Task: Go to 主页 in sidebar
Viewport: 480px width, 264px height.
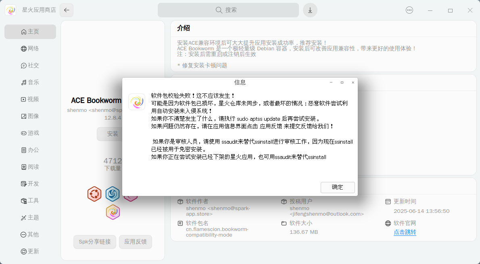Action: pos(30,32)
